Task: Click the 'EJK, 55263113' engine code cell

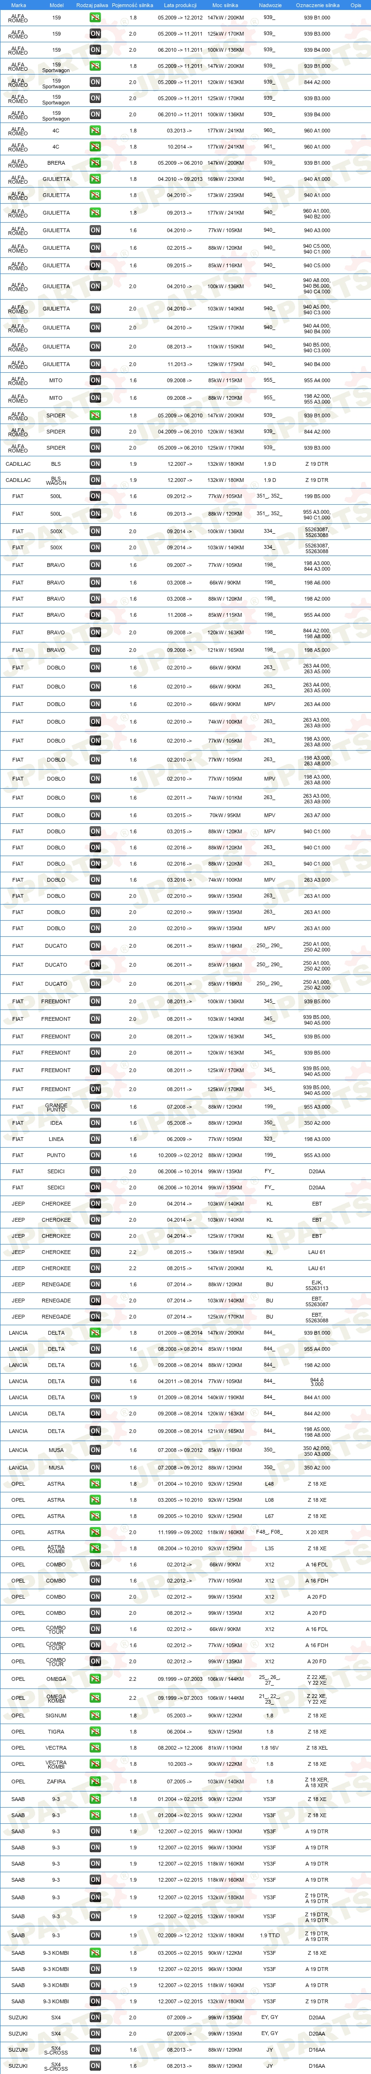Action: click(317, 1285)
